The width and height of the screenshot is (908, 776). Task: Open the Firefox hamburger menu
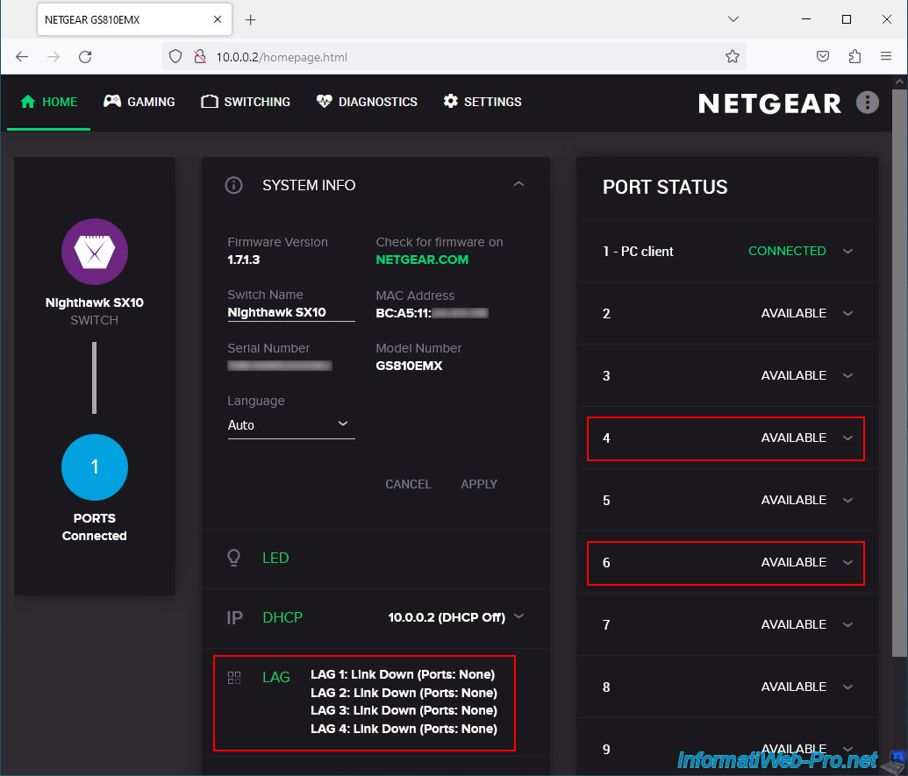[885, 57]
